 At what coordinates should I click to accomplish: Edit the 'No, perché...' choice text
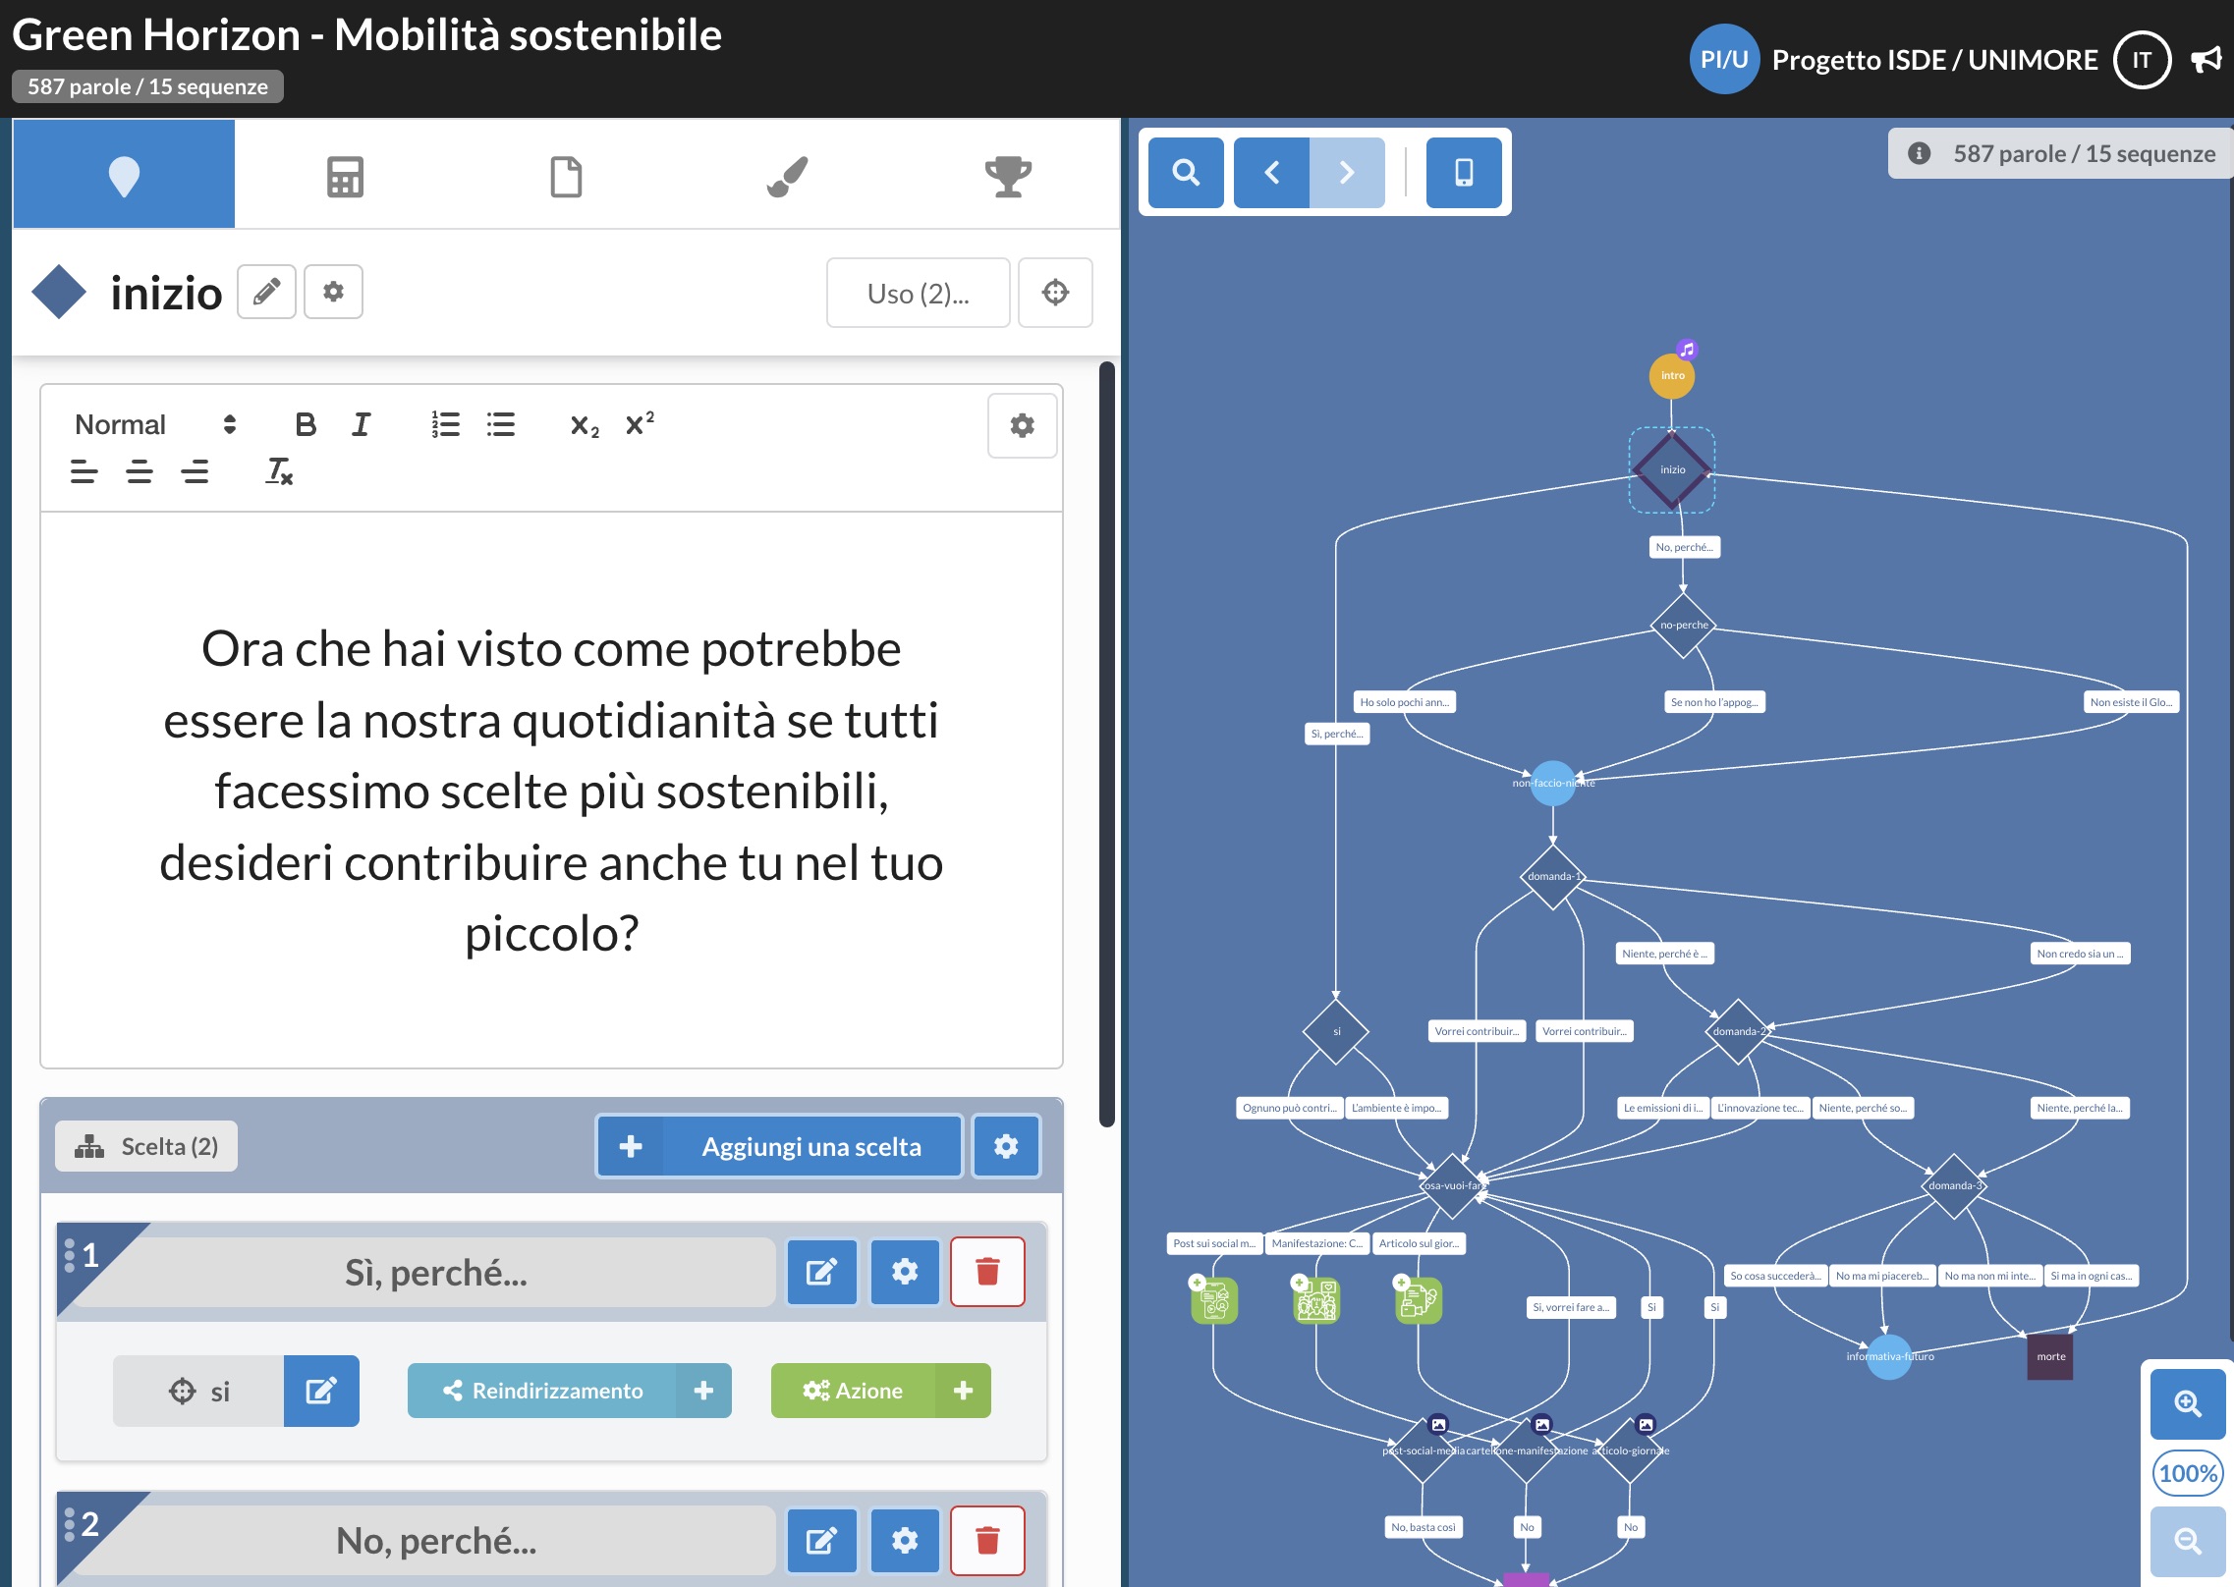point(821,1540)
